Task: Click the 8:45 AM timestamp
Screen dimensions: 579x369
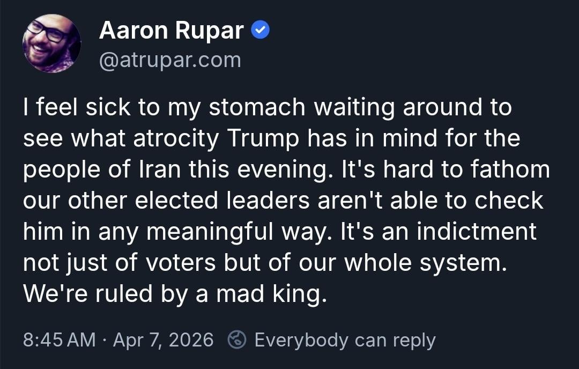Action: click(60, 340)
